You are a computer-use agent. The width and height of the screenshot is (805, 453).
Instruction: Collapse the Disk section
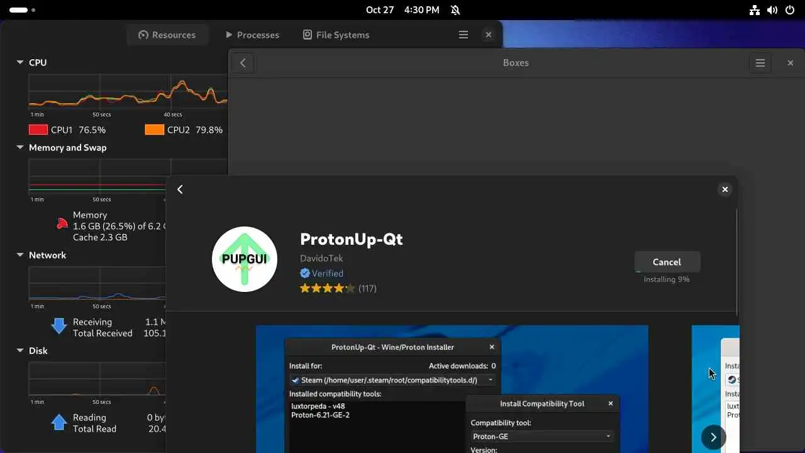20,350
